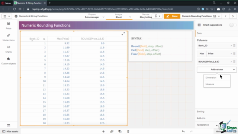Paste object icon in bottom toolbar

pyautogui.click(x=120, y=131)
